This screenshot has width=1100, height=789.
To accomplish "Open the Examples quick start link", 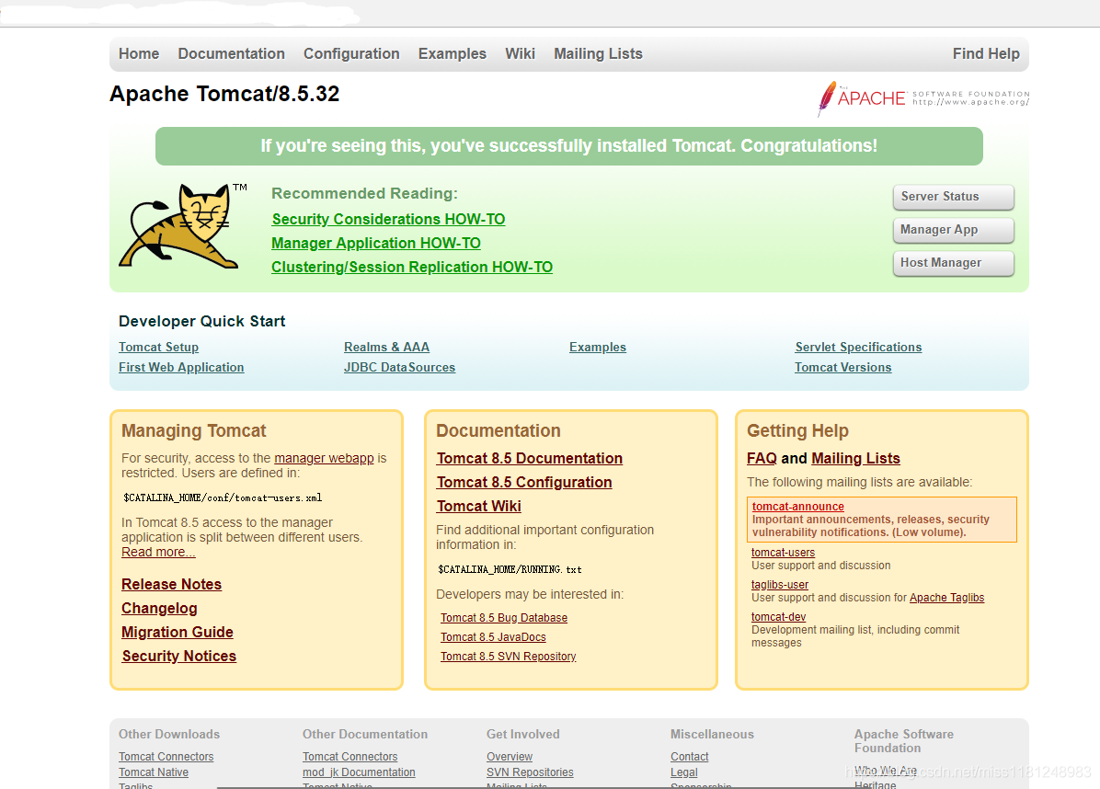I will (x=598, y=348).
